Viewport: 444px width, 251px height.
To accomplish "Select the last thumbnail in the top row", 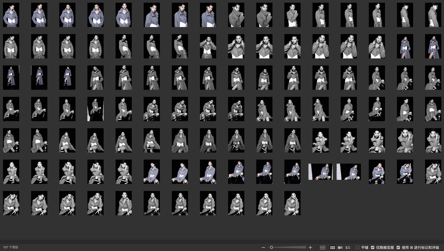I will coord(433,15).
